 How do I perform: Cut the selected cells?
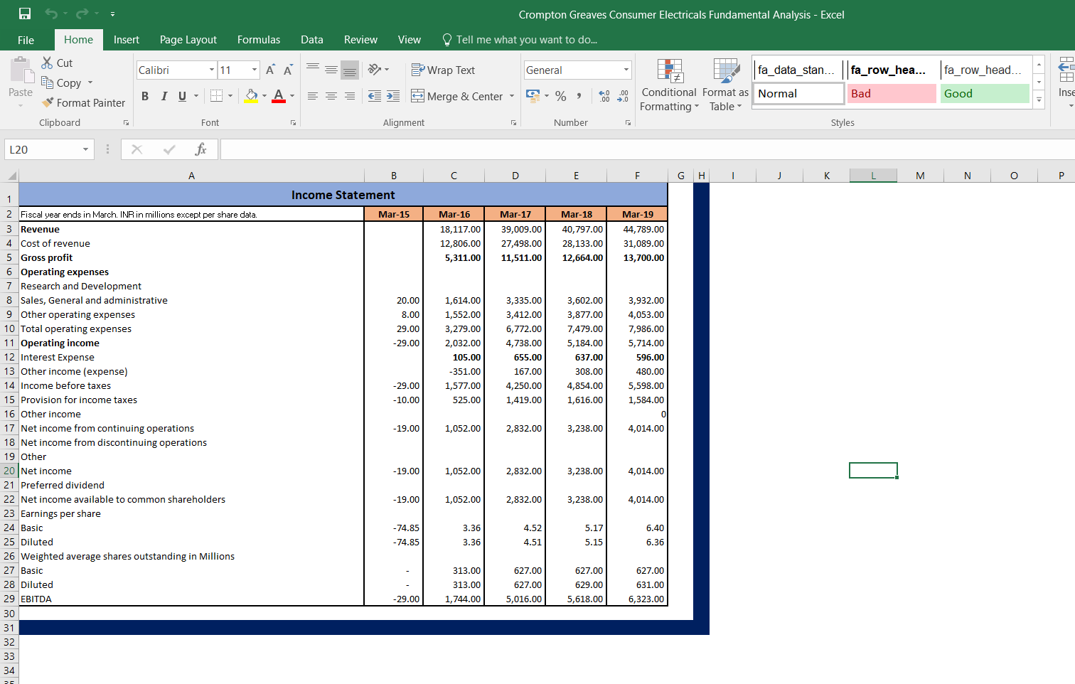57,63
